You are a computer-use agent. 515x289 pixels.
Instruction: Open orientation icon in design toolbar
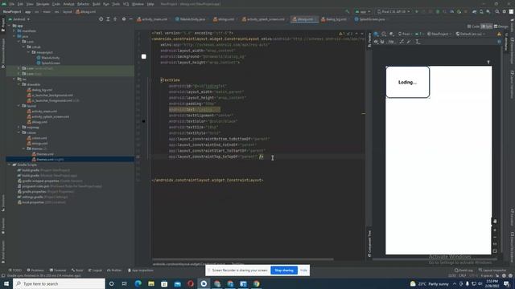coord(384,34)
